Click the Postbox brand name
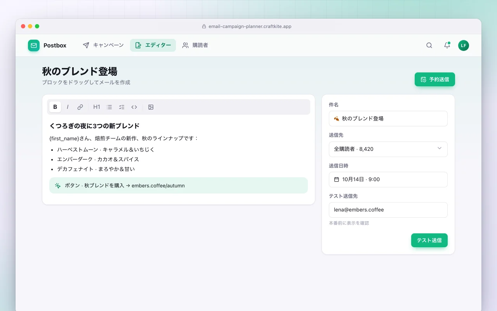The width and height of the screenshot is (497, 311). (55, 45)
